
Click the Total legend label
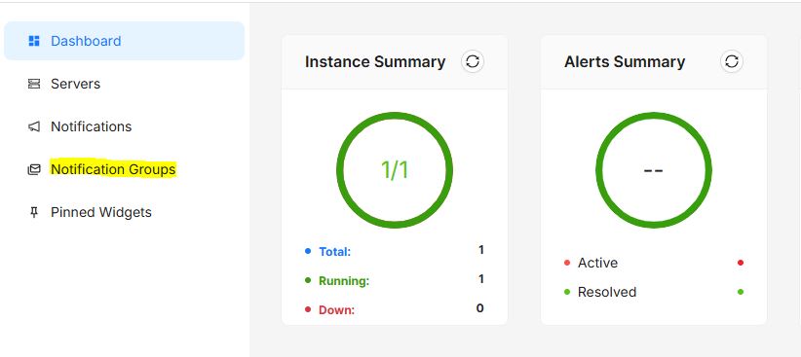point(334,251)
